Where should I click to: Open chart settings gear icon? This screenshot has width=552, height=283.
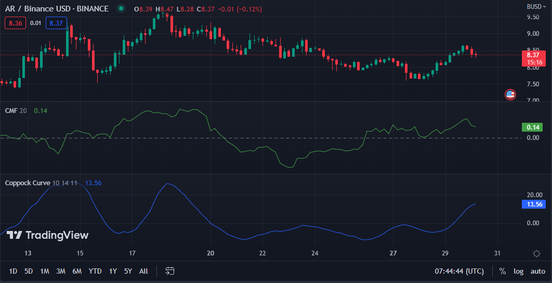point(537,253)
